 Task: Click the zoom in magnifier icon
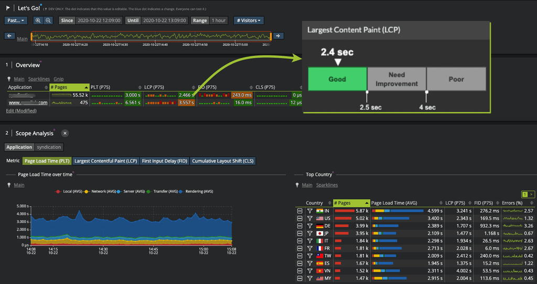pyautogui.click(x=38, y=20)
